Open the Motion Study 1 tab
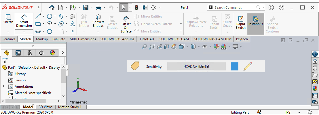Image resolution: width=319 pixels, height=115 pixels. coord(70,107)
